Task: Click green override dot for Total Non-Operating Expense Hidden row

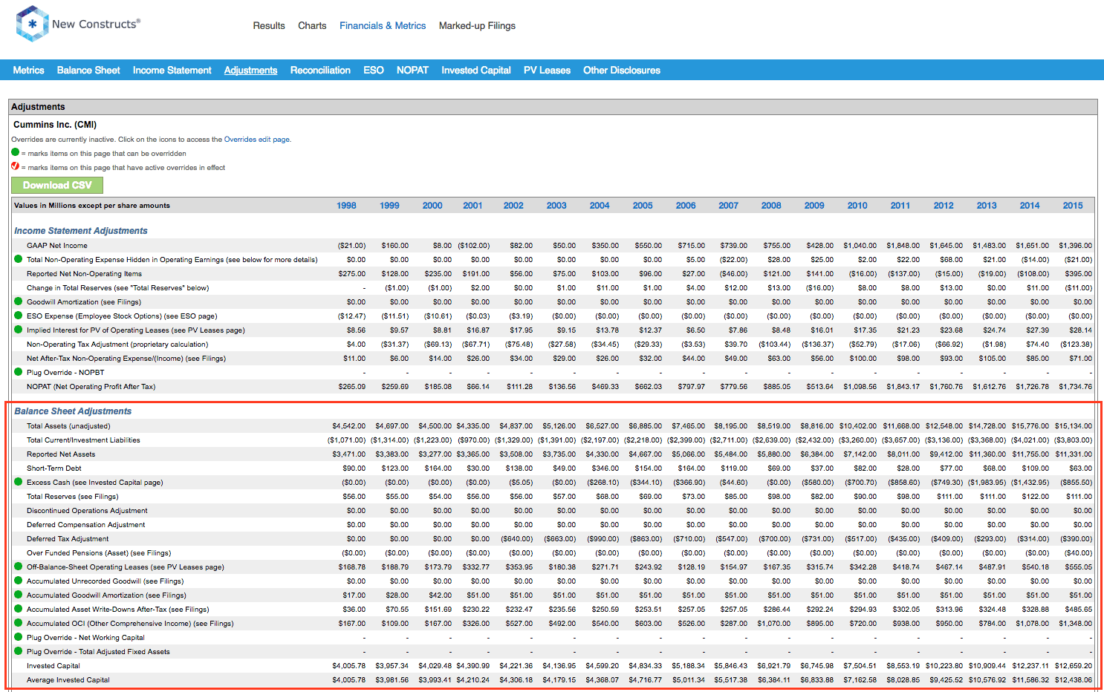Action: click(x=19, y=259)
